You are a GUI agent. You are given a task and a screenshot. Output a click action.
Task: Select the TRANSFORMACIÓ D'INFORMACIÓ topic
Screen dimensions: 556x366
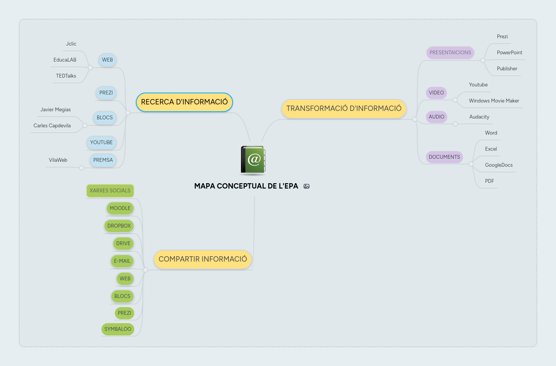(x=344, y=109)
